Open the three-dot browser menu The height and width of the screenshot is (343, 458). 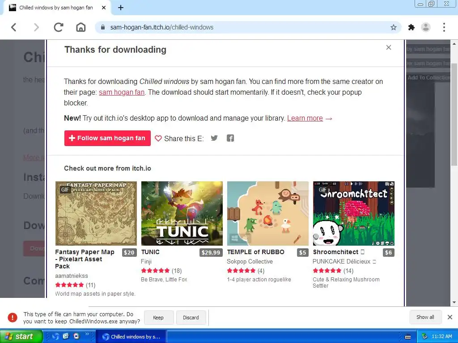pyautogui.click(x=444, y=27)
